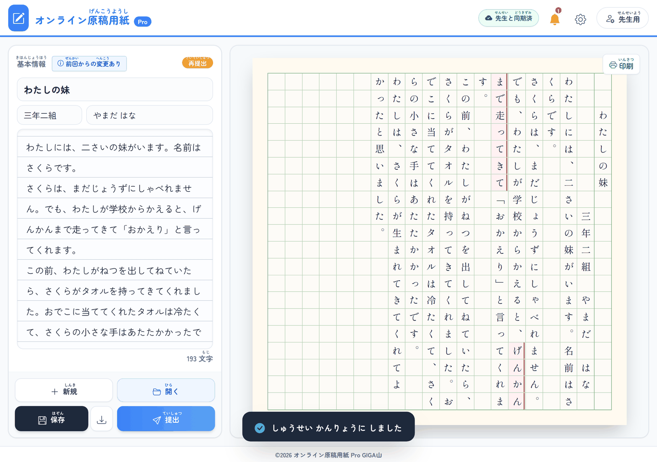Click 開く to open a file
This screenshot has height=462, width=657.
pyautogui.click(x=166, y=390)
